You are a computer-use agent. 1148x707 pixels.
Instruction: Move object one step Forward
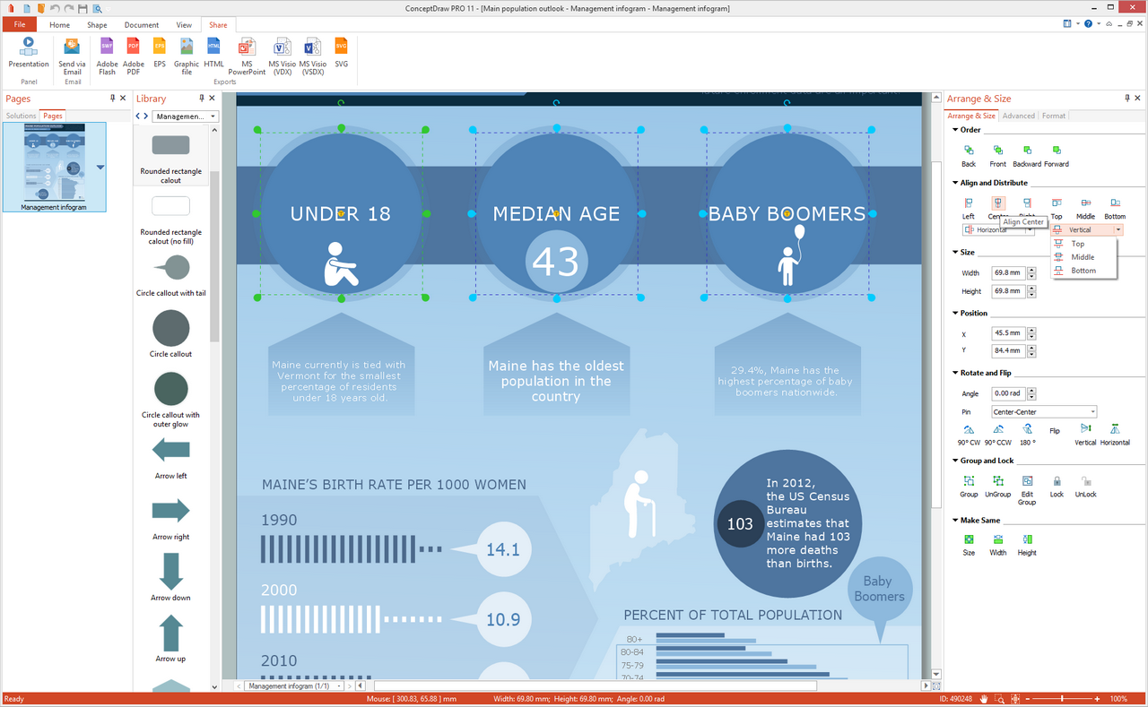[1057, 156]
